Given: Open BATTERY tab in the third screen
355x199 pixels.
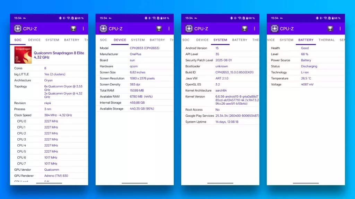Looking at the screenshot, I should pos(240,40).
